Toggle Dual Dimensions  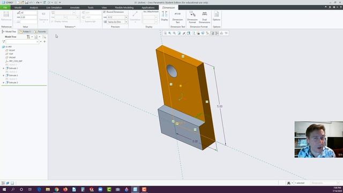205,18
